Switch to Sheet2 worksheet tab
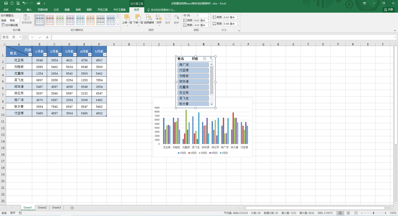Screen dimensions: 398x216 [42, 208]
